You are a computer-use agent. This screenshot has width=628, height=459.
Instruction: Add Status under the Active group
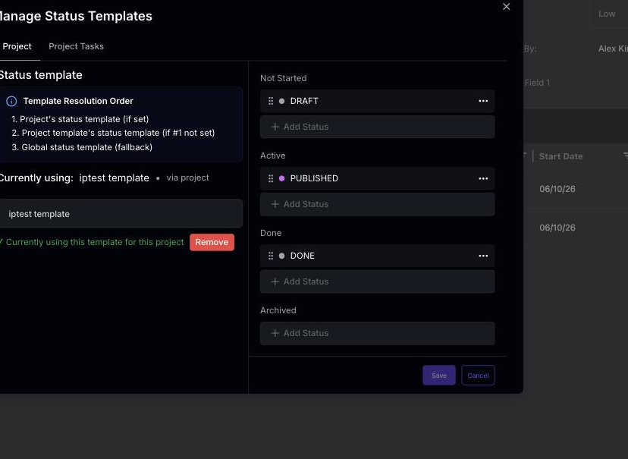(377, 204)
